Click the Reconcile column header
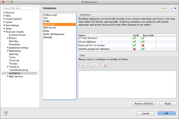Screen dimensions: 179x119 pyautogui.click(x=148, y=35)
